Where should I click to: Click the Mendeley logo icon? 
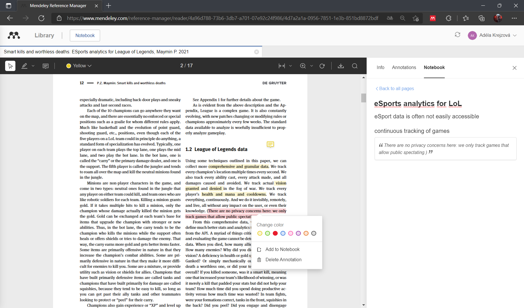[14, 35]
